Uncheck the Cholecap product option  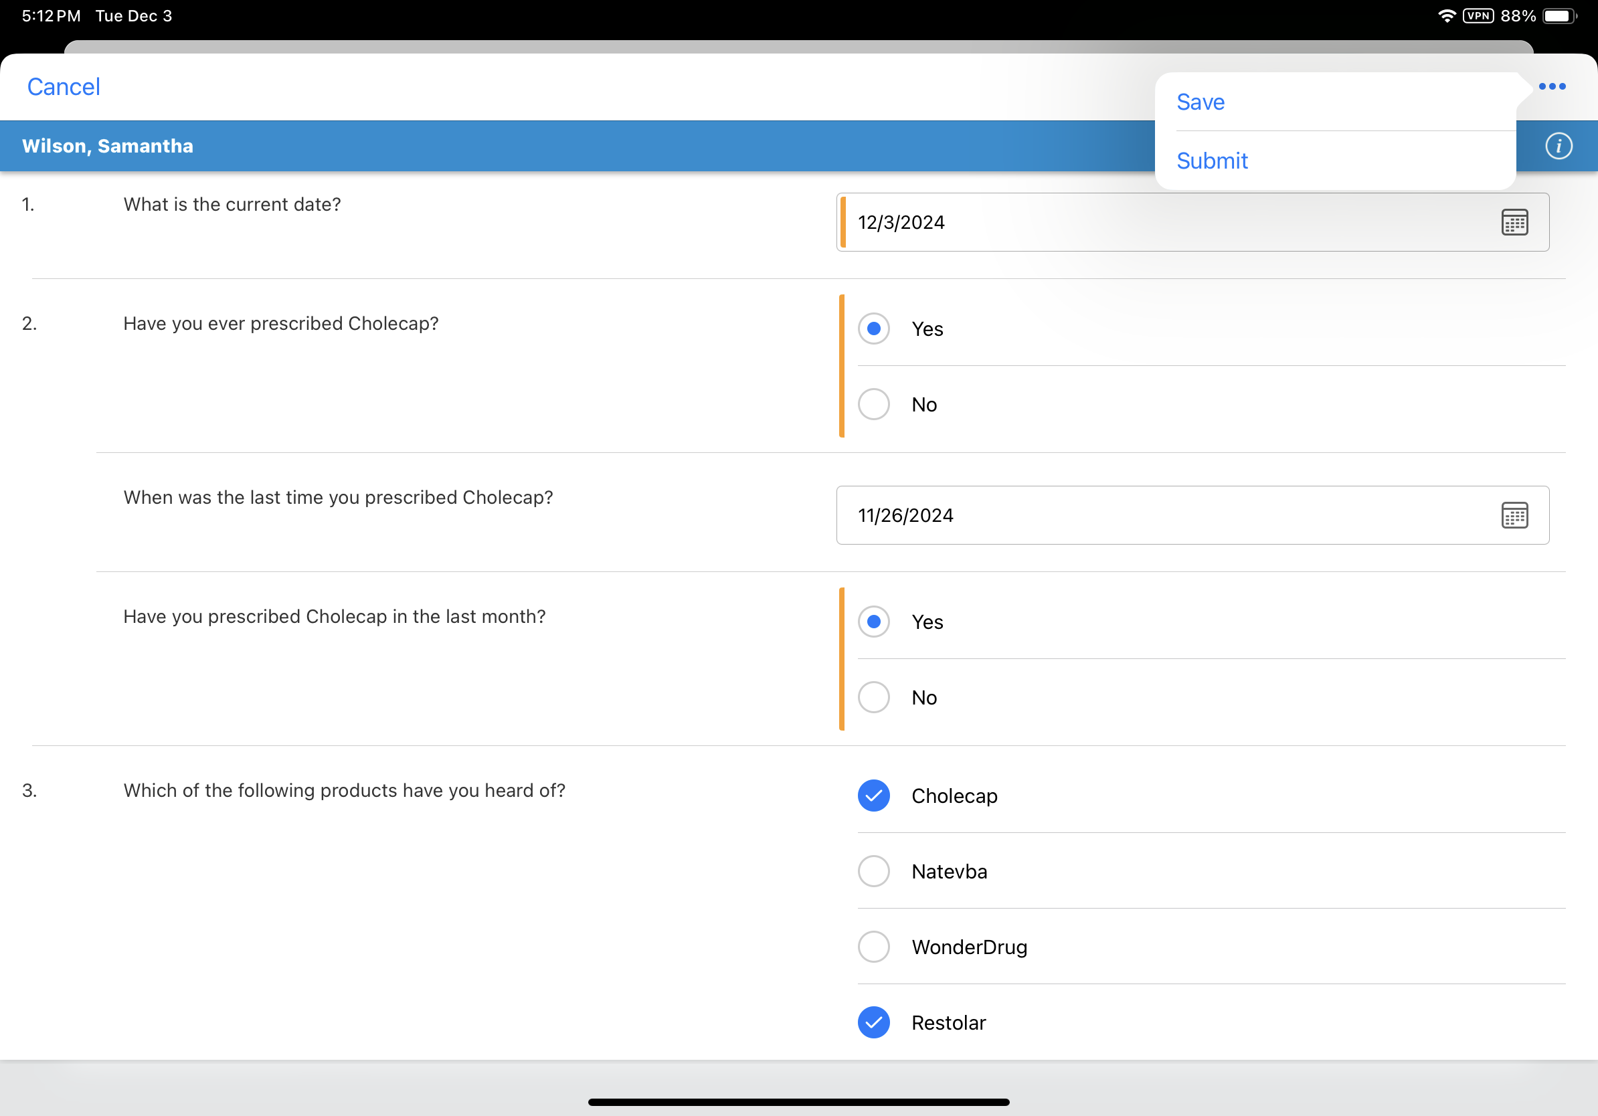[873, 796]
